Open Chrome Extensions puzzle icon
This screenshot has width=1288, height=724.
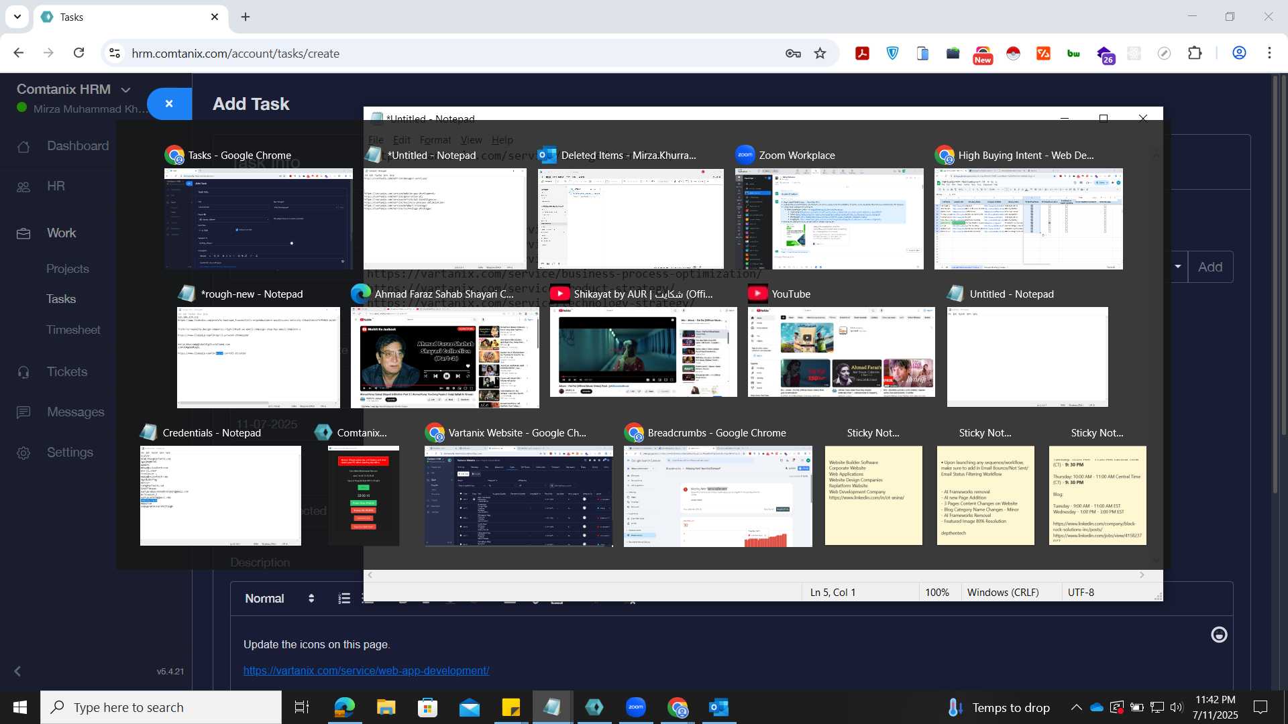click(1195, 54)
